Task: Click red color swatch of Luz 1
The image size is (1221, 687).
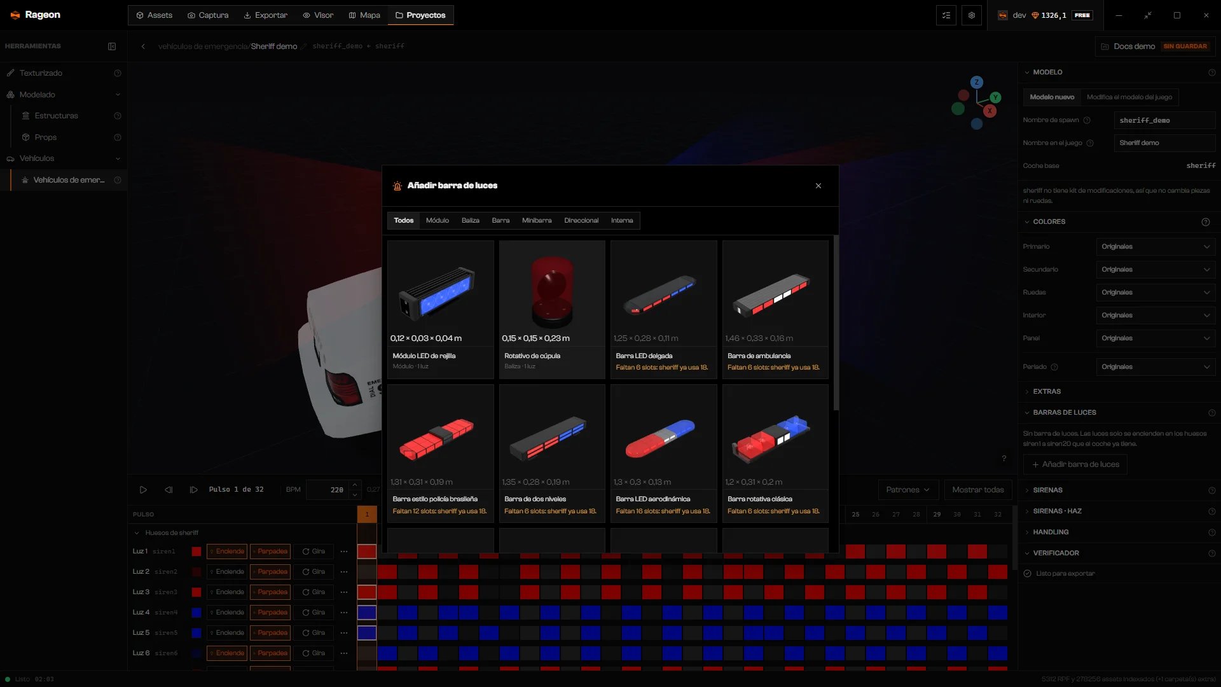Action: click(197, 552)
